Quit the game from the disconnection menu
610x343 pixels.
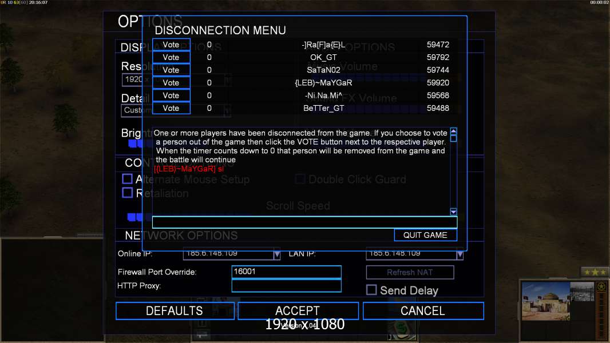(x=425, y=235)
